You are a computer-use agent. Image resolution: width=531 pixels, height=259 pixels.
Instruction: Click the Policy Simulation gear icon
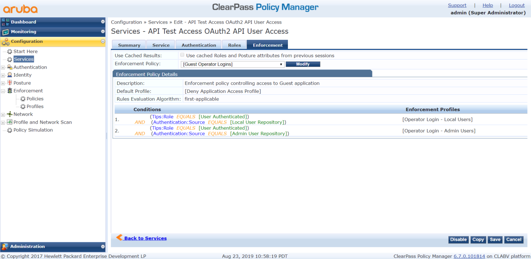coord(9,130)
